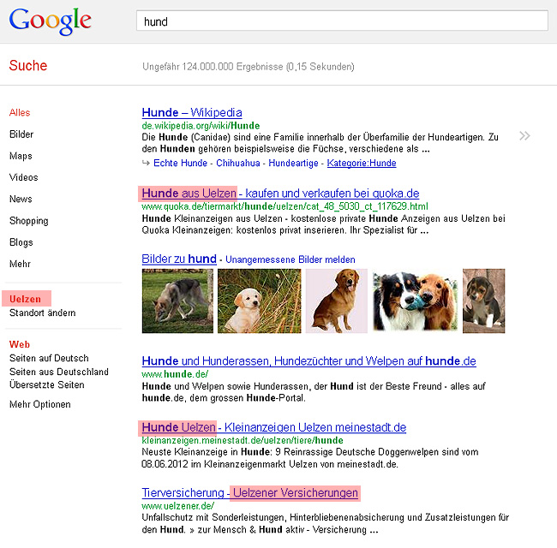Click the www.hunde.de/ green URL

click(x=175, y=374)
